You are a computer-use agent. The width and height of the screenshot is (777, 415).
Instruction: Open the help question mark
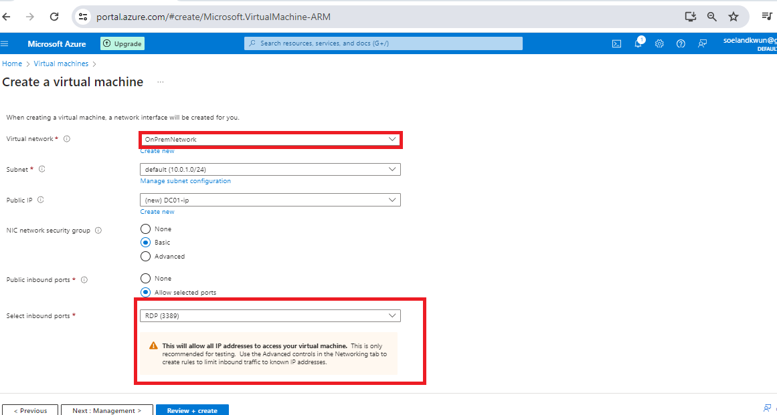[681, 43]
